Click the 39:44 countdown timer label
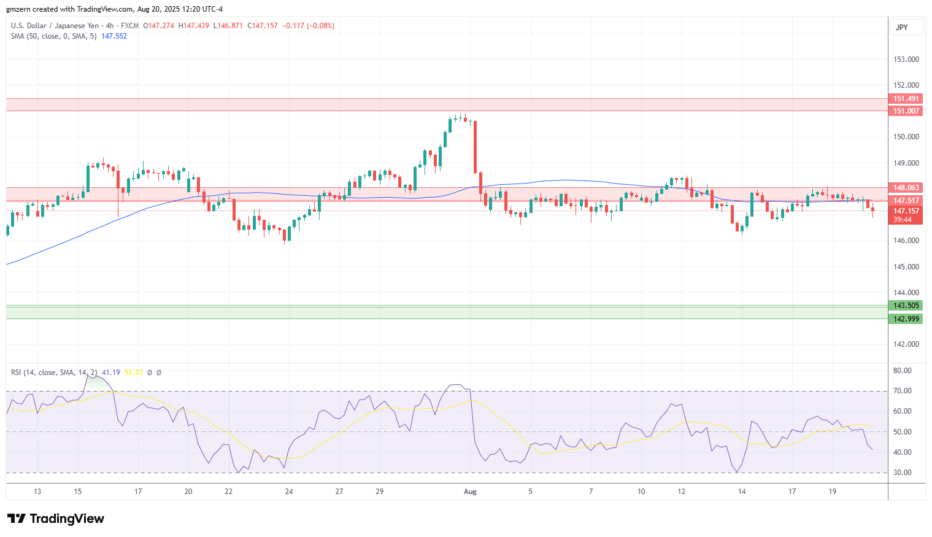The width and height of the screenshot is (932, 537). pos(902,220)
